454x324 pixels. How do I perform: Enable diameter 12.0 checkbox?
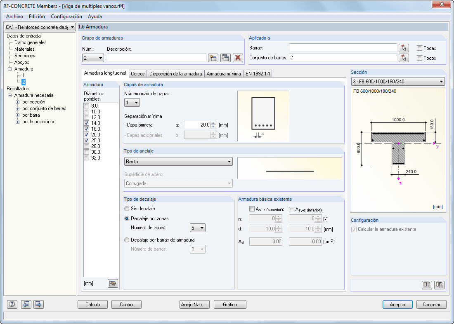(x=86, y=117)
